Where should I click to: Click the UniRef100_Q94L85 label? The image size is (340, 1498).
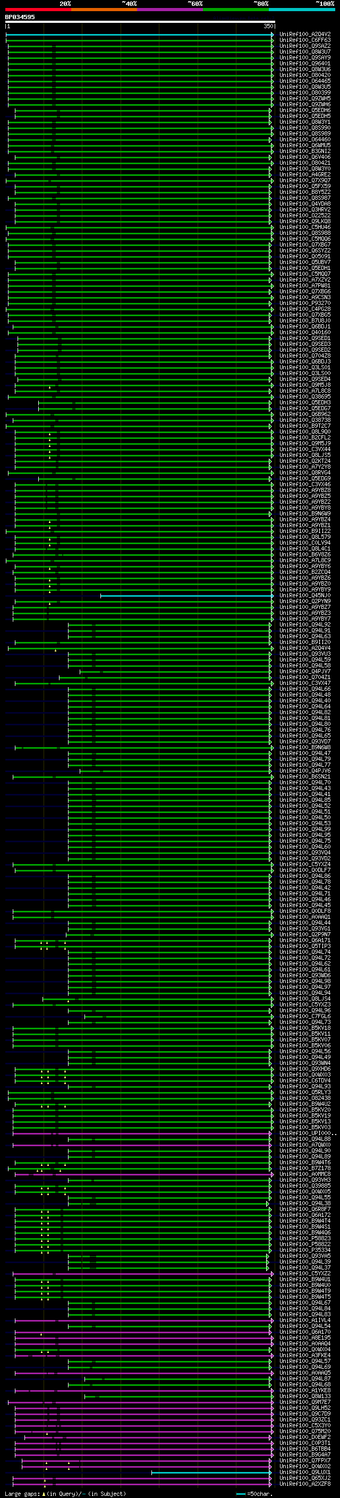[x=304, y=800]
